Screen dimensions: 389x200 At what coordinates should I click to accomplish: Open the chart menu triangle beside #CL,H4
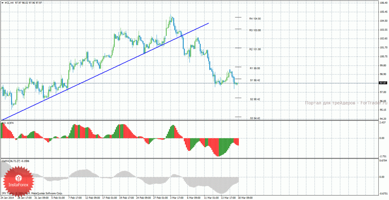pos(2,3)
